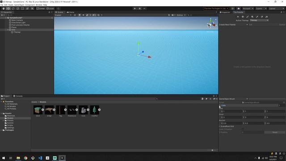Select the Tile Palette Box Fill tool
This screenshot has width=286, height=161.
pyautogui.click(x=252, y=17)
